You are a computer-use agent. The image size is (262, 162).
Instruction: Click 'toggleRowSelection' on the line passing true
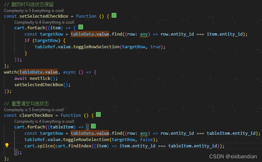click(96, 47)
